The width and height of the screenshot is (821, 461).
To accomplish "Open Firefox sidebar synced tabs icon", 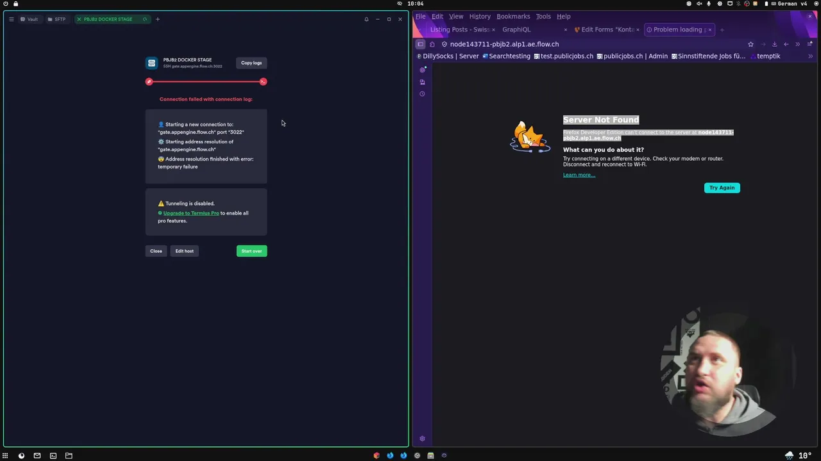I will point(422,82).
